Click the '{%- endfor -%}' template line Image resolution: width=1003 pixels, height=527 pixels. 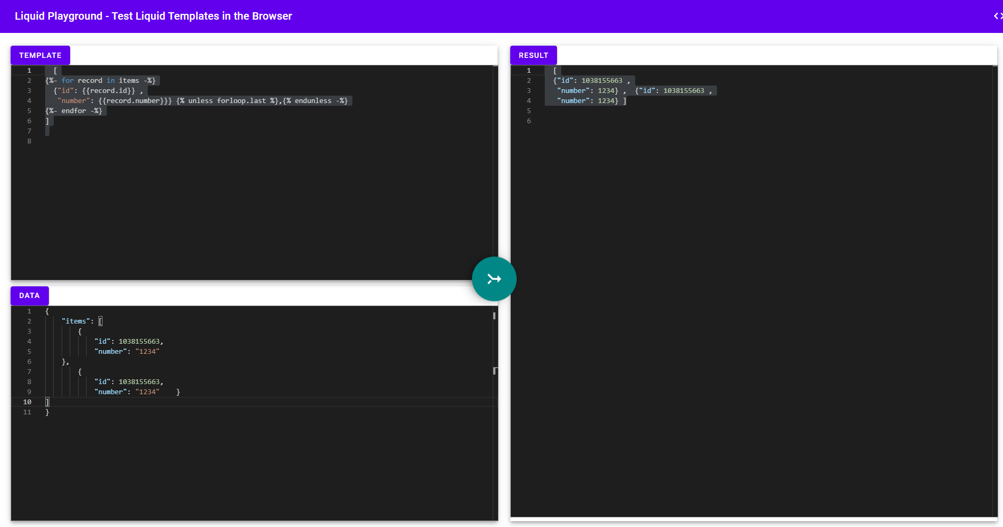pos(74,111)
